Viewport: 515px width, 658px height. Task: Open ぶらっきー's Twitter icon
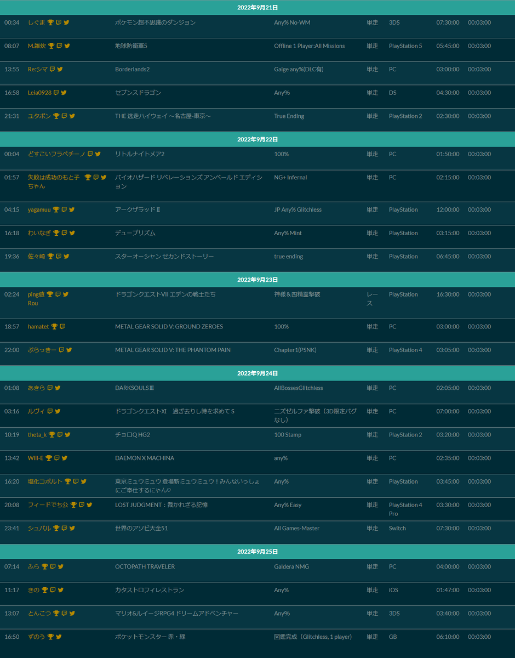pyautogui.click(x=69, y=350)
